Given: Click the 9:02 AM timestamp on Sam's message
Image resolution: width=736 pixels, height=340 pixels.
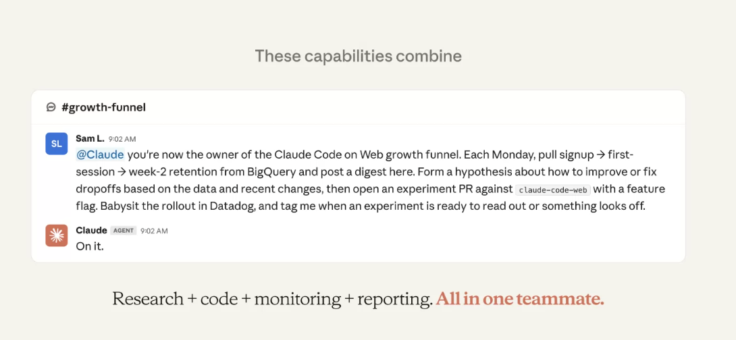Looking at the screenshot, I should (x=122, y=139).
